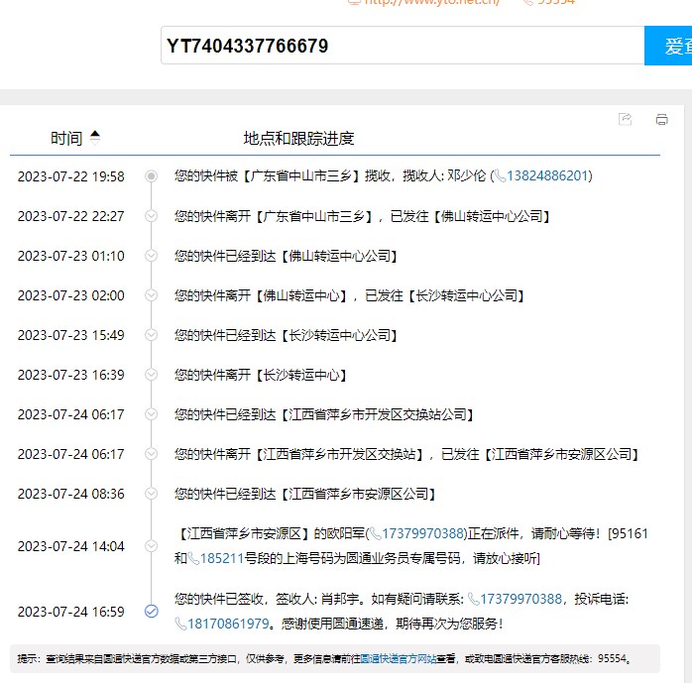Click text 您的快件已经到达【江西省萍乡市开发区交换站公司】
Viewport: 692px width, 683px height.
point(324,414)
